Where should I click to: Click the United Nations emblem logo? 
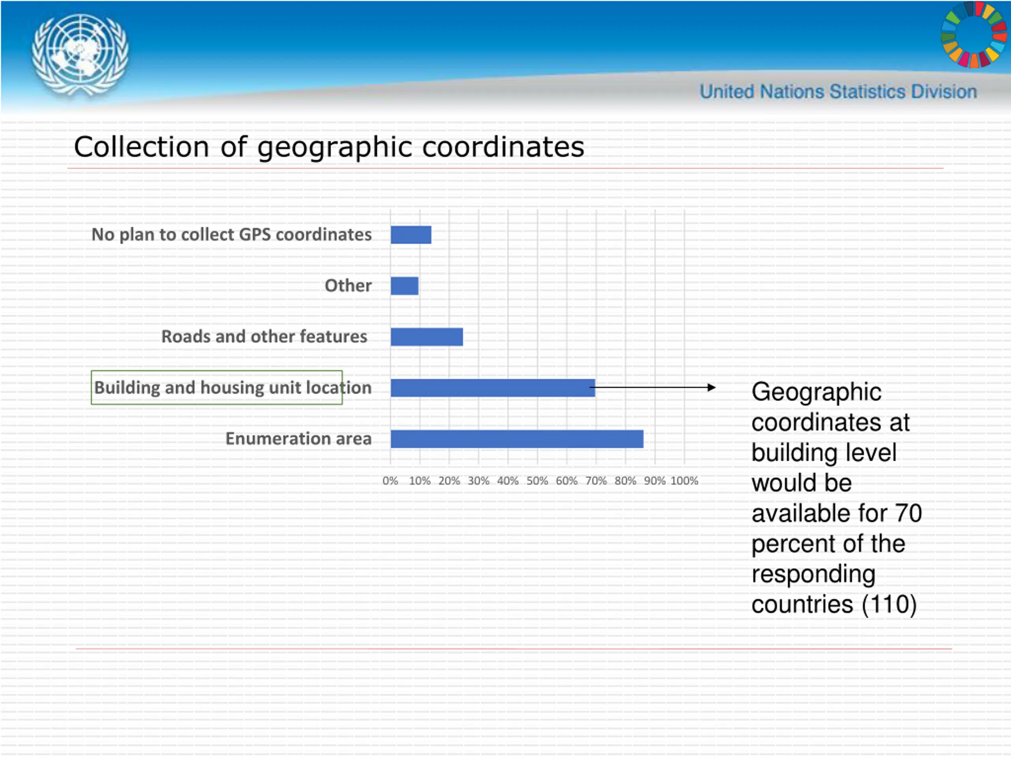tap(80, 56)
